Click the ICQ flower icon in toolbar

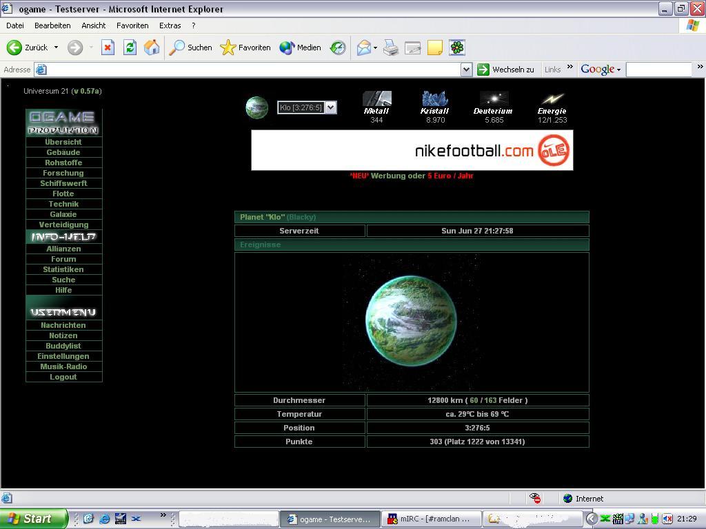tap(456, 48)
